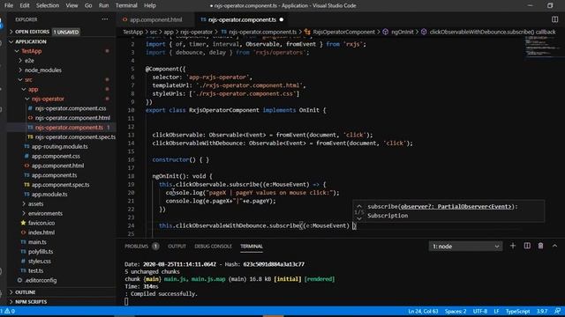Close the unsaved rxjs-operator.component.ts tab dot
The image size is (565, 317).
pos(282,19)
